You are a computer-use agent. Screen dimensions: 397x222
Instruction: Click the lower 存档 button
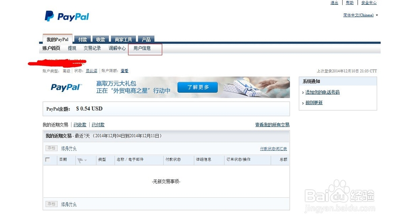click(51, 204)
